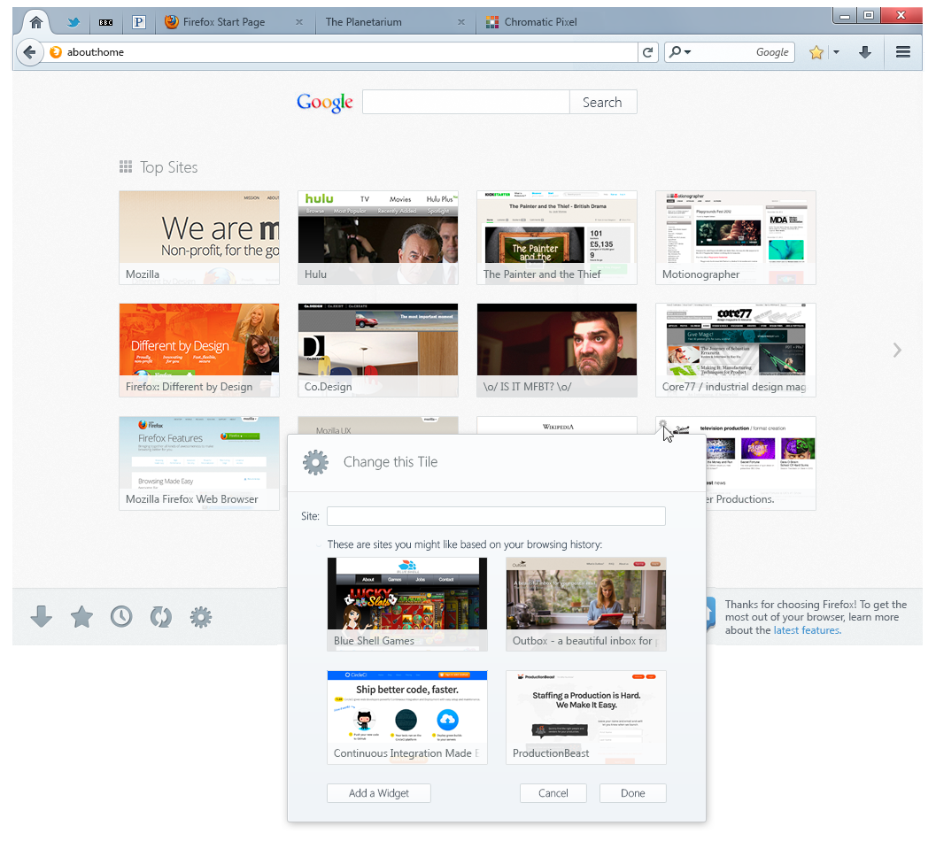Open the Co.Design tile
936x841 pixels.
[x=378, y=351]
